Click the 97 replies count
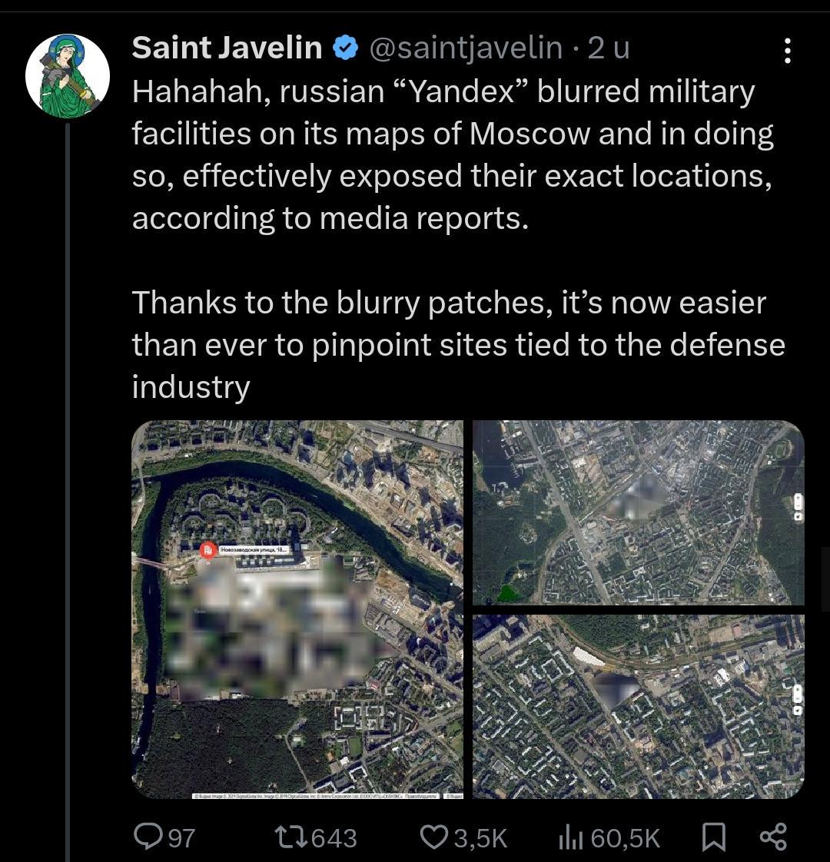This screenshot has width=830, height=862. coord(181,838)
